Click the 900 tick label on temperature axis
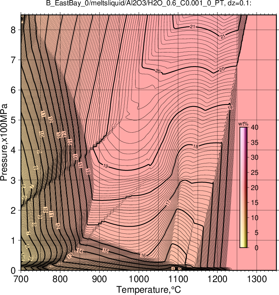 point(99,279)
